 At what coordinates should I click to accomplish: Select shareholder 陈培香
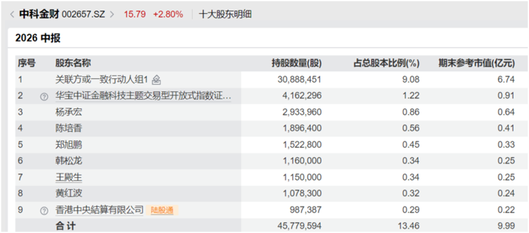coord(69,128)
